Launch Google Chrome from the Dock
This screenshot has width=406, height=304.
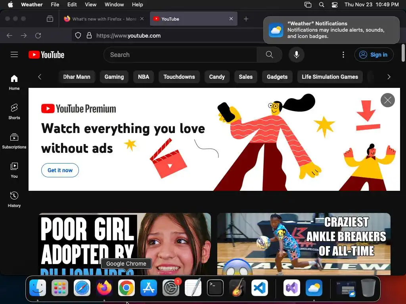(126, 288)
